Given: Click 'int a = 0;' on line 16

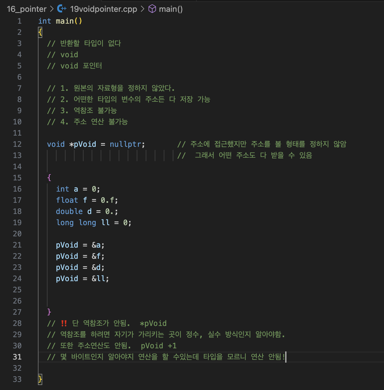Looking at the screenshot, I should [78, 189].
